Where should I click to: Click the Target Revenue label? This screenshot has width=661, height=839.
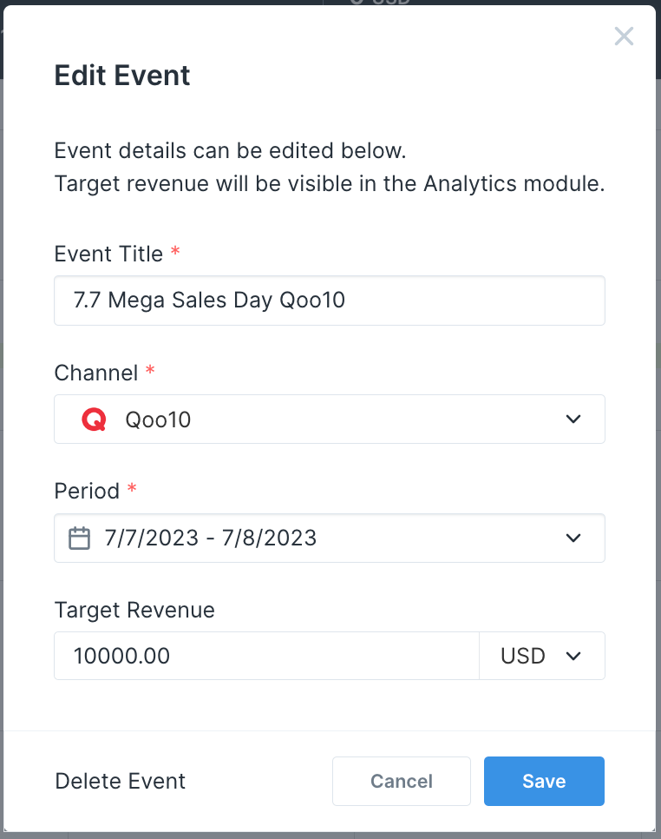(134, 610)
